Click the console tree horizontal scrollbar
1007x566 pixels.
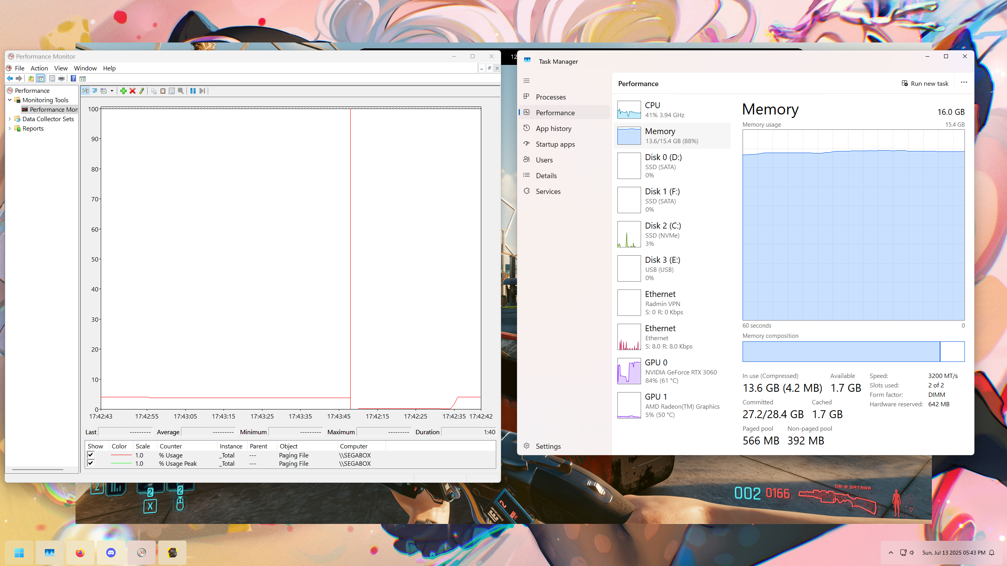(x=38, y=469)
